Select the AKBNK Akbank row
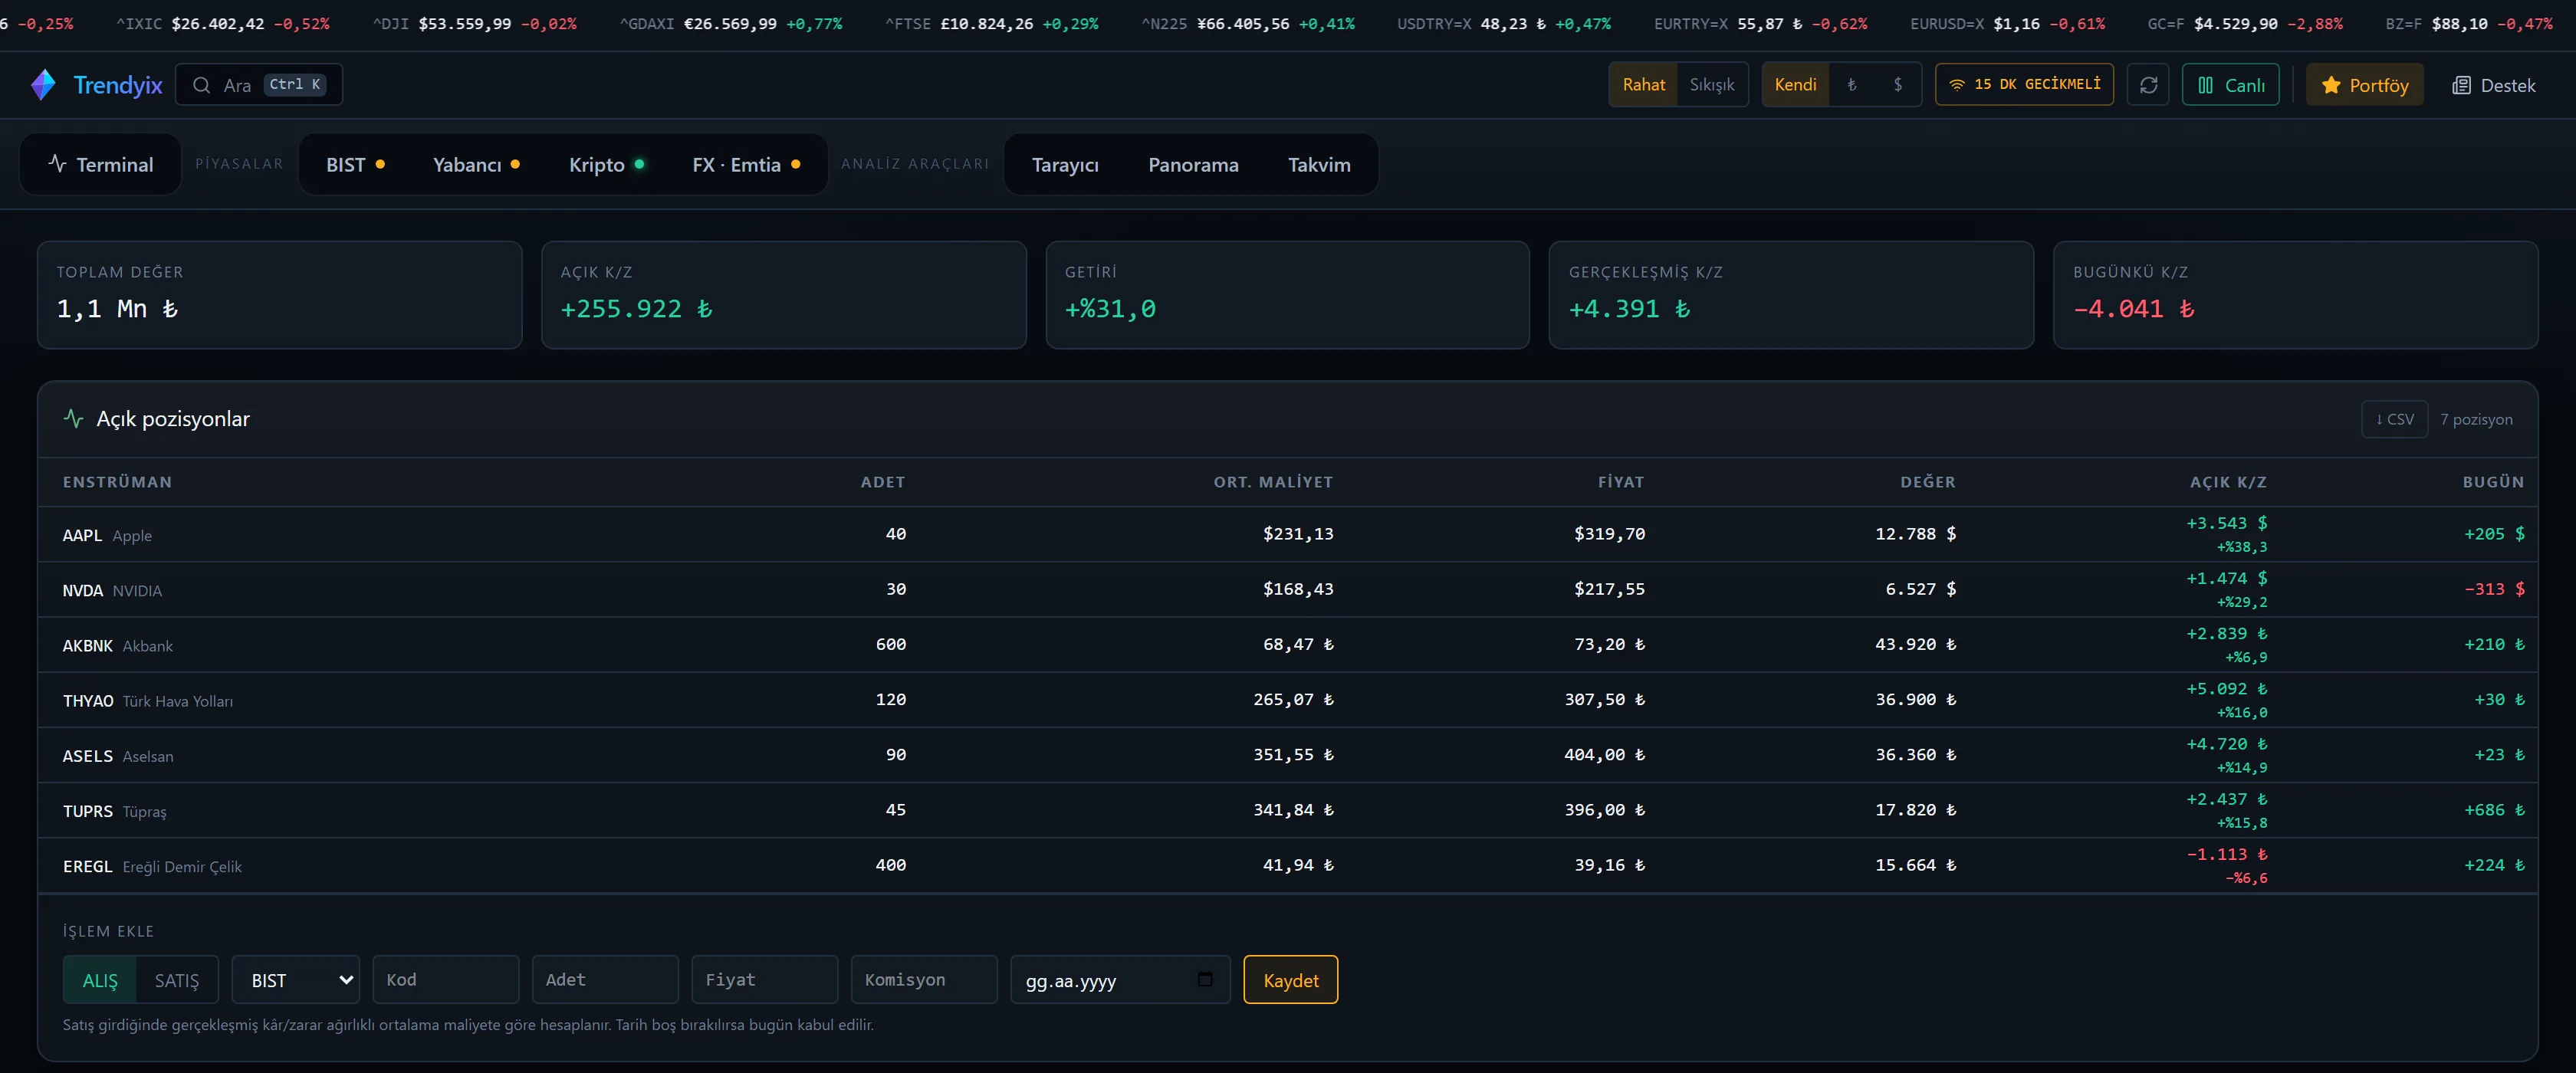This screenshot has height=1073, width=2576. click(1287, 644)
